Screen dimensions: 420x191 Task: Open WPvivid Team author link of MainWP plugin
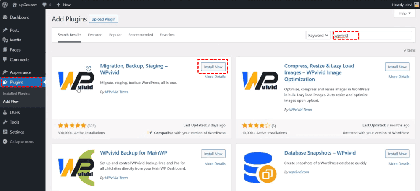click(x=116, y=178)
